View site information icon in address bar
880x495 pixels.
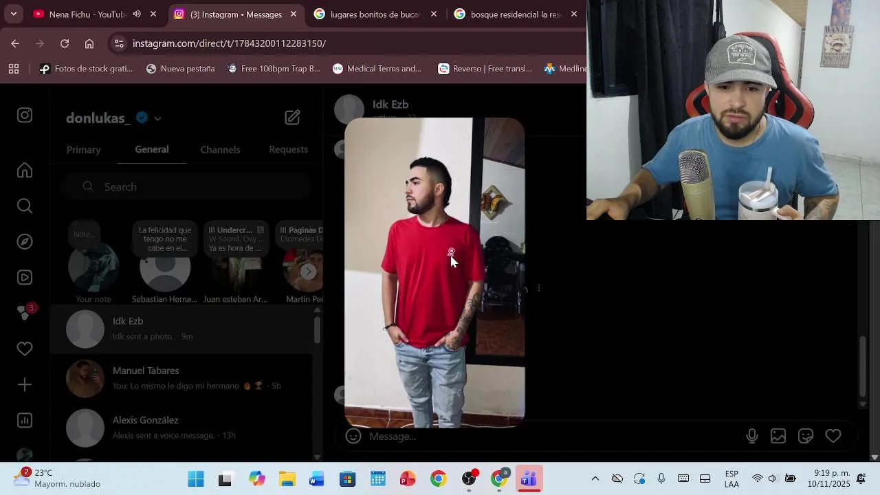click(119, 43)
